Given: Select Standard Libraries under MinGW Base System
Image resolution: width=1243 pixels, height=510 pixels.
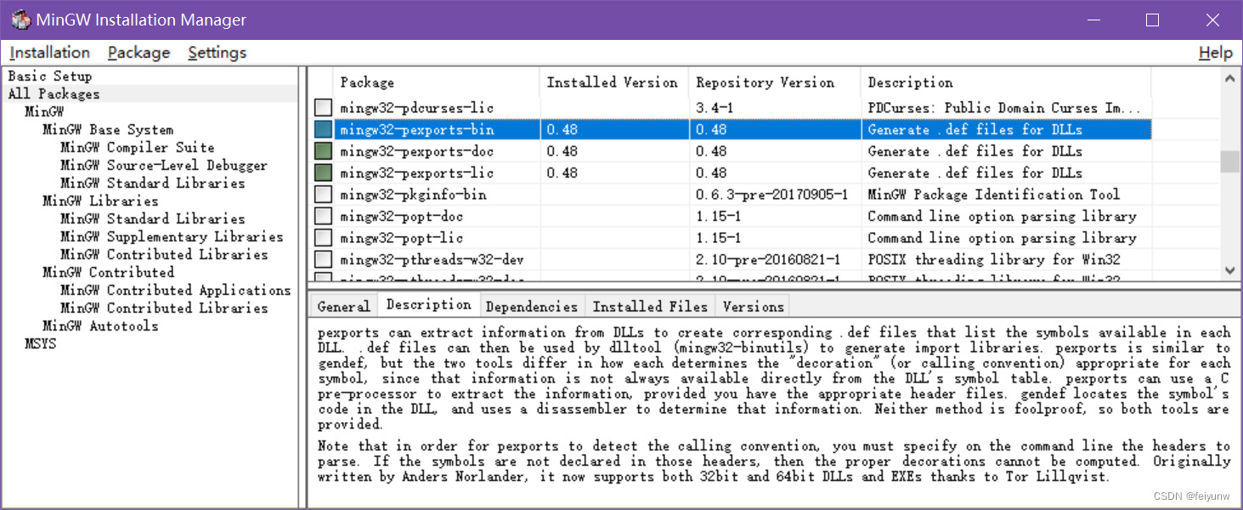Looking at the screenshot, I should click(152, 183).
